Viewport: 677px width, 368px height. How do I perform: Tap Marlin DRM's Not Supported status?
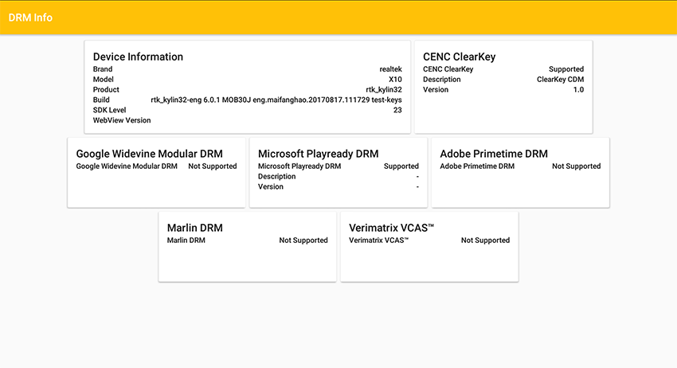pyautogui.click(x=303, y=241)
